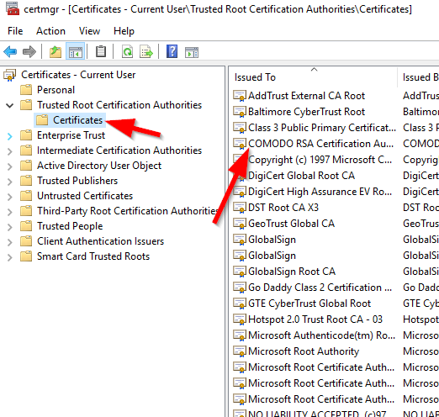Click certificate icon beside GeoTrust Global CA

click(240, 224)
